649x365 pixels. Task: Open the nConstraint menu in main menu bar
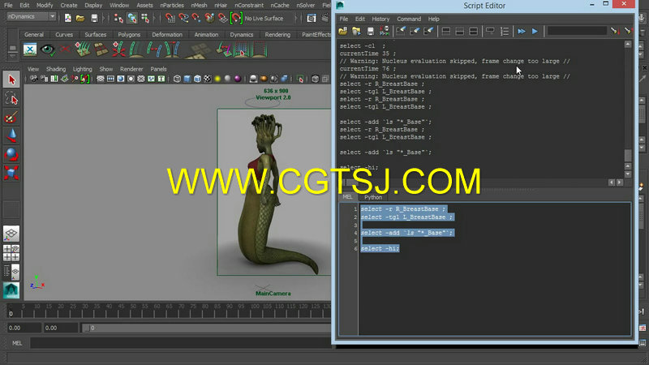point(249,6)
